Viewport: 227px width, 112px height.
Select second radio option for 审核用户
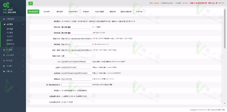coord(76,91)
